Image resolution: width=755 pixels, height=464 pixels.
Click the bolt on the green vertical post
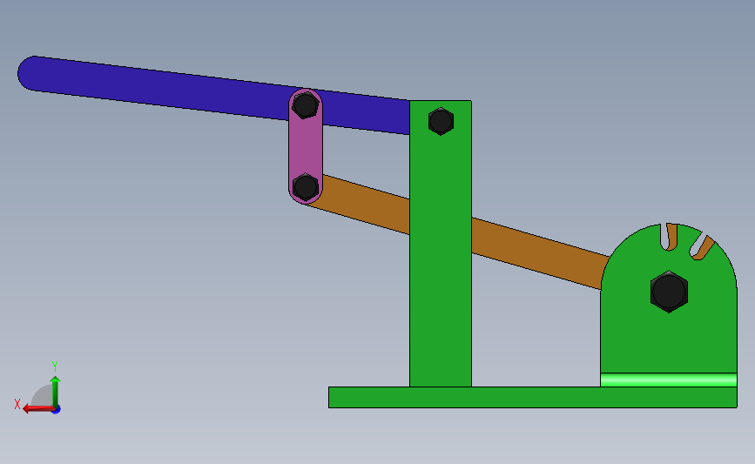(441, 121)
